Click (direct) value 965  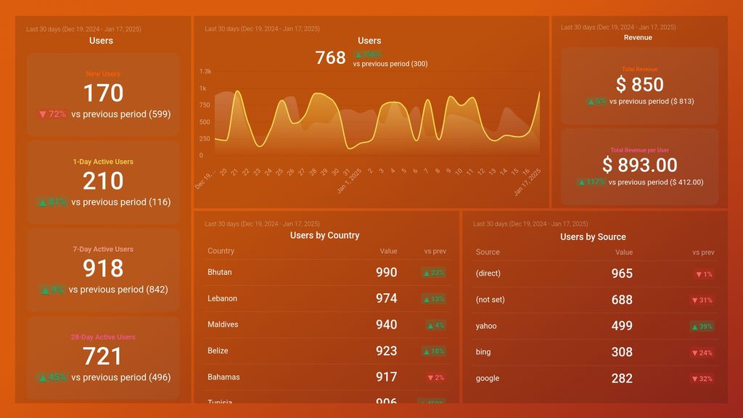pyautogui.click(x=622, y=274)
